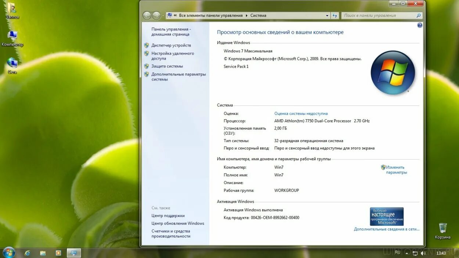Click the refresh button beside address bar
459x258 pixels.
[x=335, y=15]
